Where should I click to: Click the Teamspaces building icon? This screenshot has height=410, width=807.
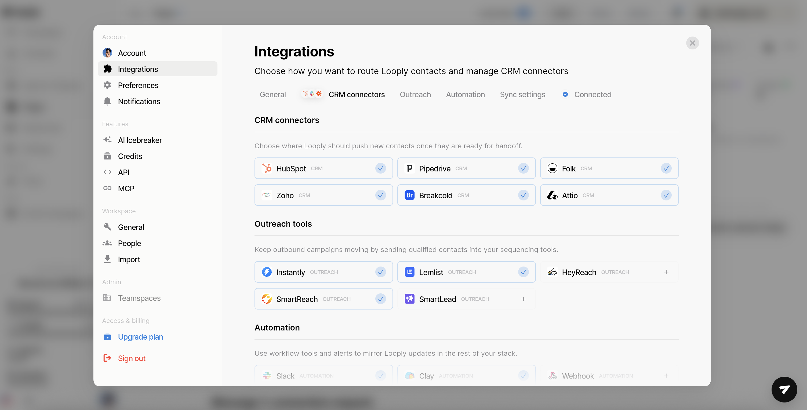tap(107, 297)
